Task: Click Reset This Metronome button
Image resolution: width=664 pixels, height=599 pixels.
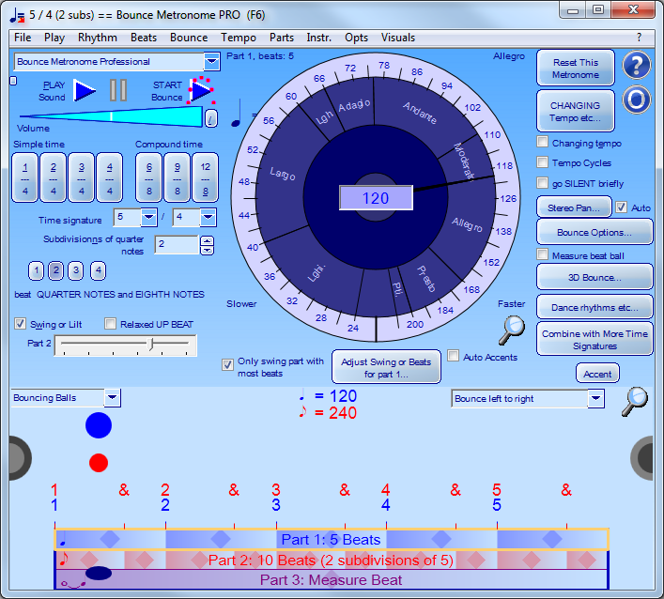Action: 576,69
